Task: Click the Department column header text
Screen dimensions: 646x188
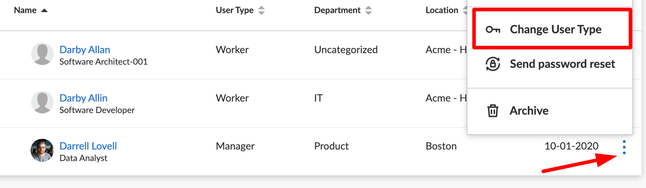Action: 337,10
